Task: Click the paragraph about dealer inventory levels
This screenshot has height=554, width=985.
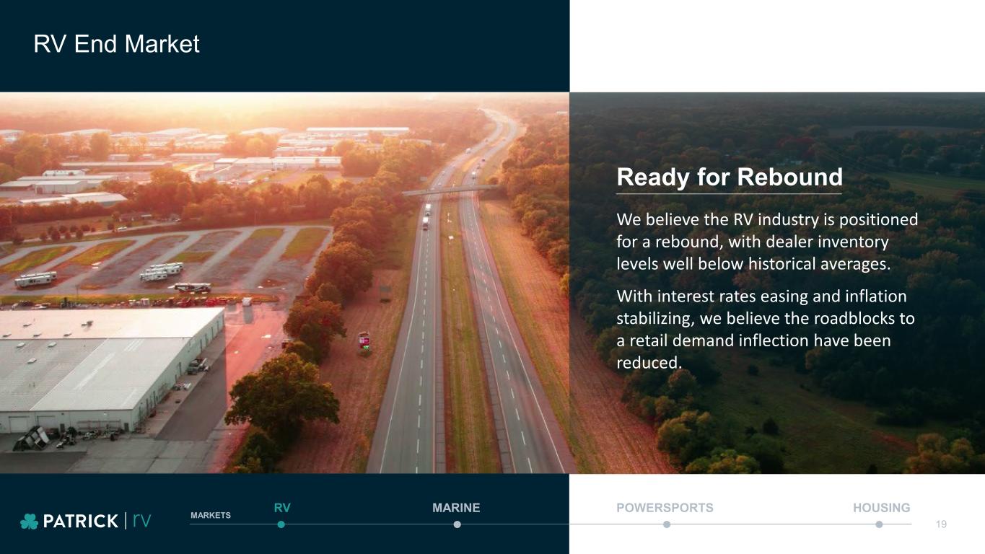Action: point(767,242)
